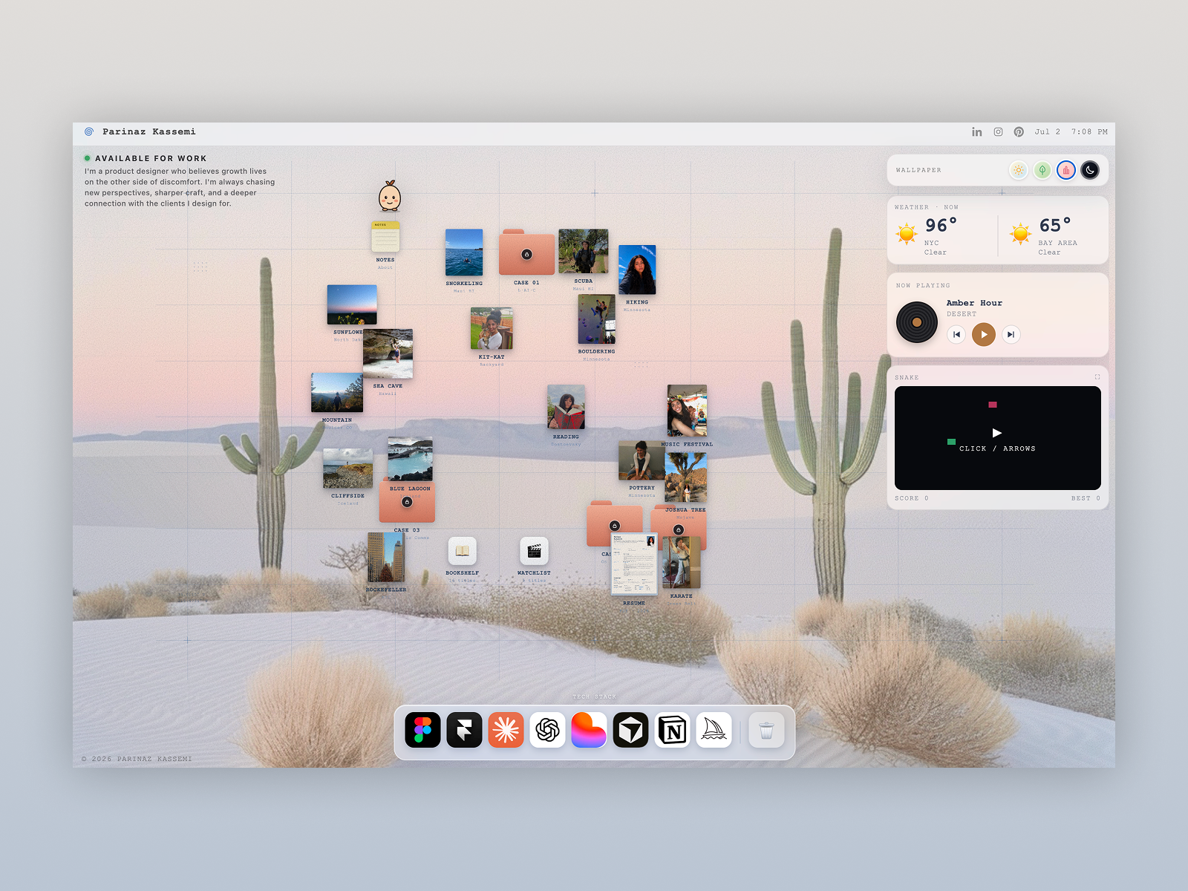This screenshot has height=891, width=1188.
Task: Click the 7:08 PM clock
Action: point(1089,131)
